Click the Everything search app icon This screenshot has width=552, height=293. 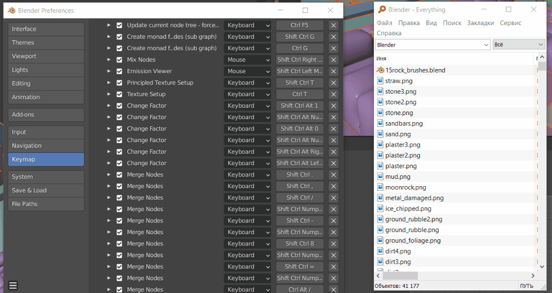(x=382, y=10)
